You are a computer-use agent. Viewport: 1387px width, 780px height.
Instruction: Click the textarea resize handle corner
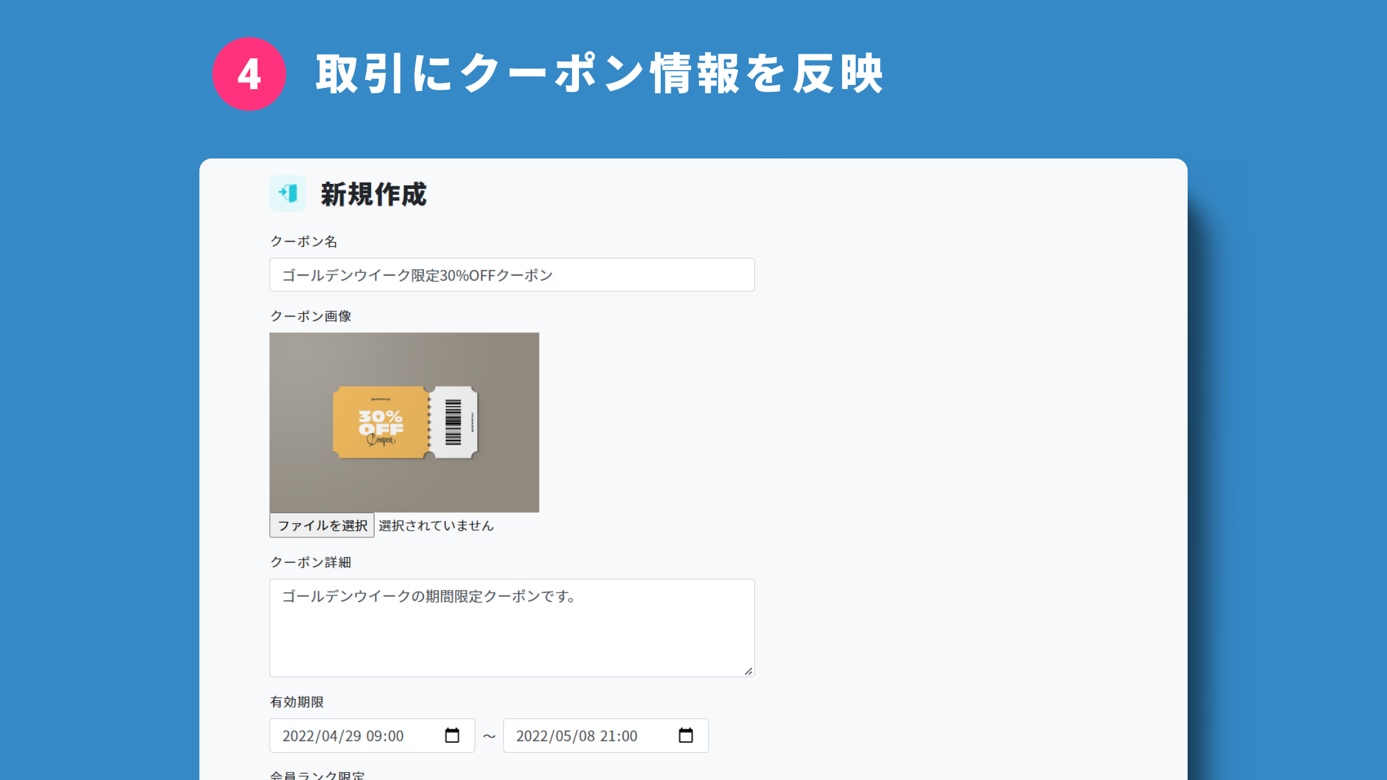(x=748, y=671)
